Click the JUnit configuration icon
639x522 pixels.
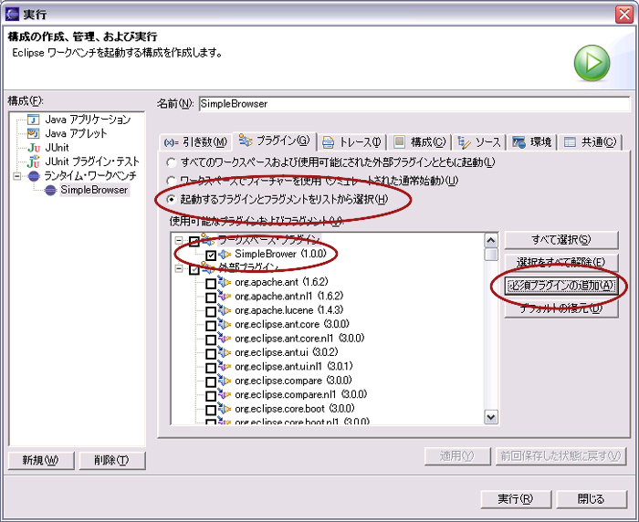click(x=34, y=148)
